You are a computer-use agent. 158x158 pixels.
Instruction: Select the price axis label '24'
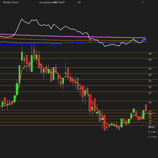pyautogui.click(x=150, y=102)
